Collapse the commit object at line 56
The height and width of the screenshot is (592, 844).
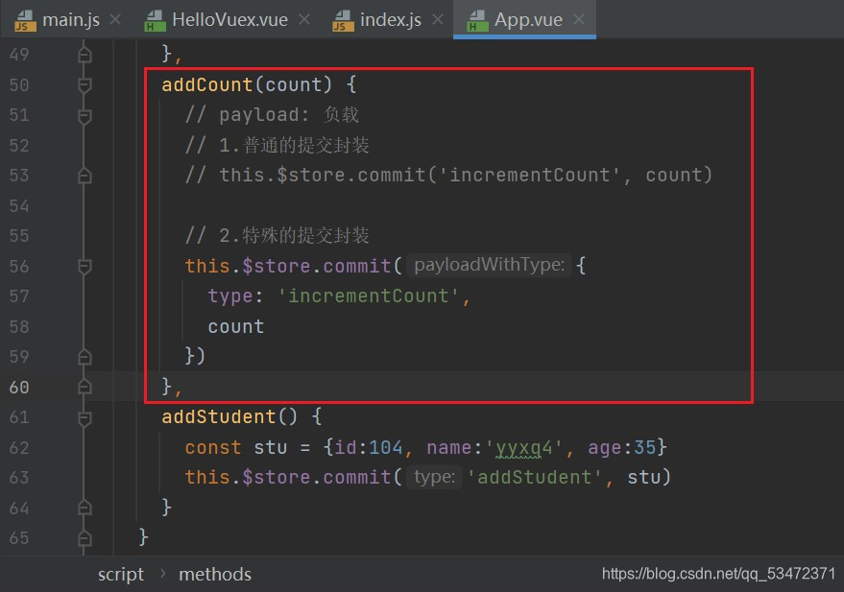click(x=84, y=266)
